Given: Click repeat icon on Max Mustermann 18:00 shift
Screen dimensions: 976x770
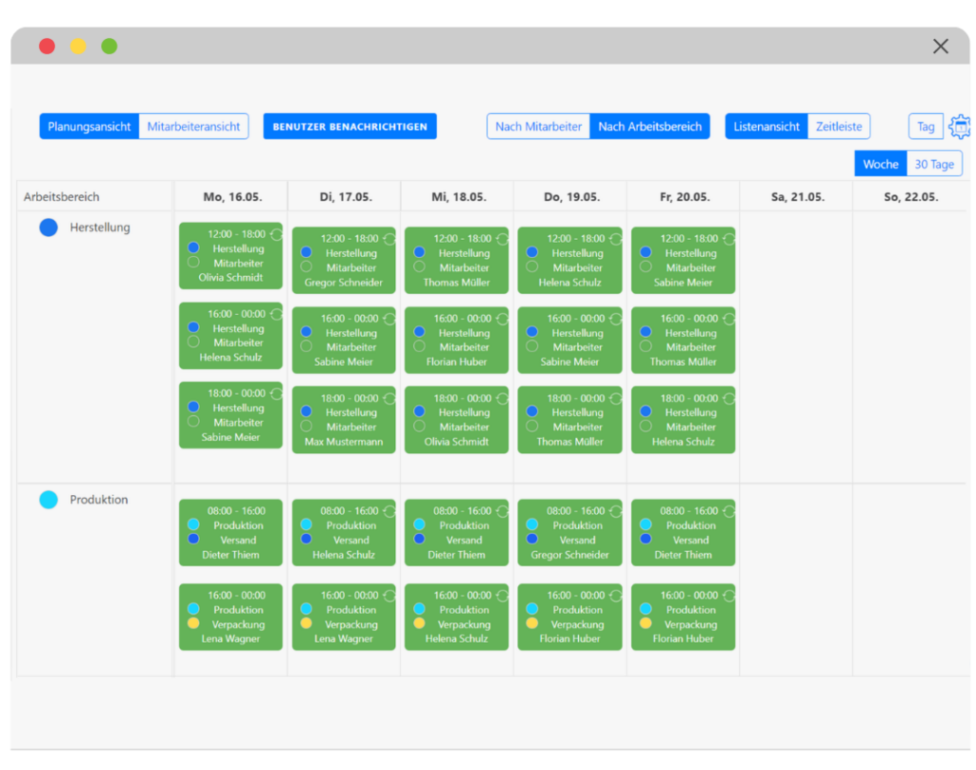Looking at the screenshot, I should point(389,398).
